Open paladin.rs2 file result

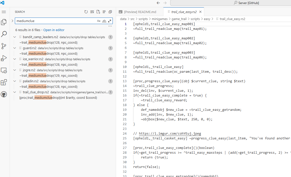pyautogui.click(x=63, y=81)
